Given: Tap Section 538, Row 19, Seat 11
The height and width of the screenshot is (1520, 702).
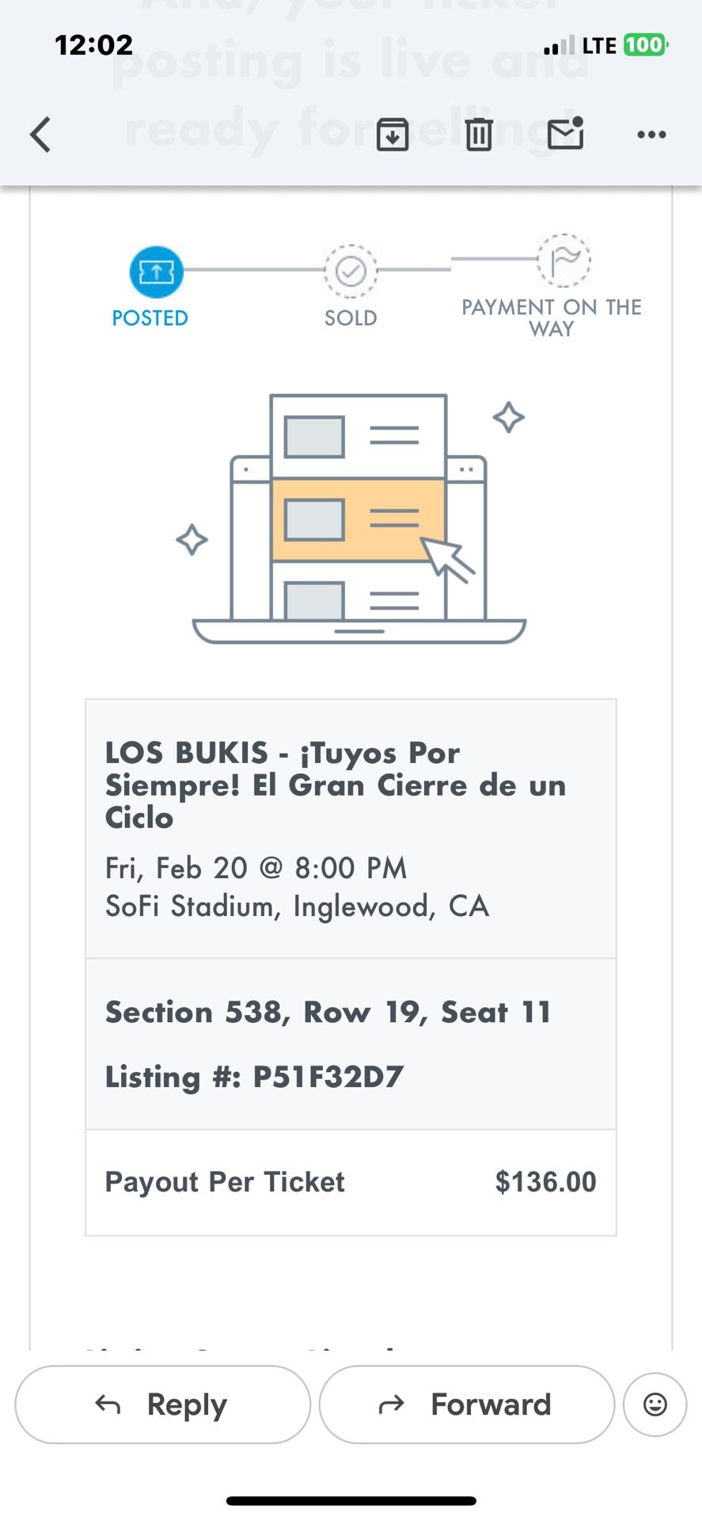Looking at the screenshot, I should click(328, 1012).
